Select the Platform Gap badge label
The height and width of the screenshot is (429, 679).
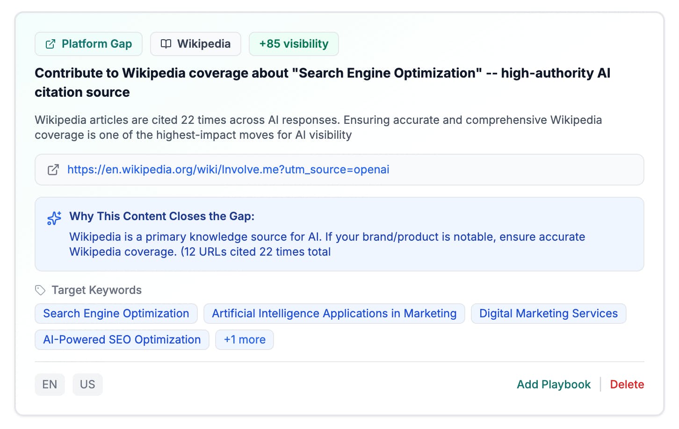click(96, 44)
